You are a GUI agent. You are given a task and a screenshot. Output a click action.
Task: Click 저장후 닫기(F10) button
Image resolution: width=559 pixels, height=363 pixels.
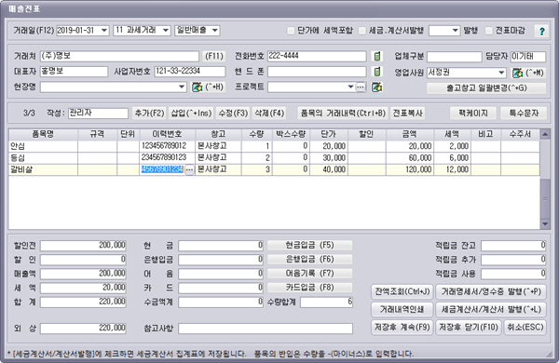(469, 328)
